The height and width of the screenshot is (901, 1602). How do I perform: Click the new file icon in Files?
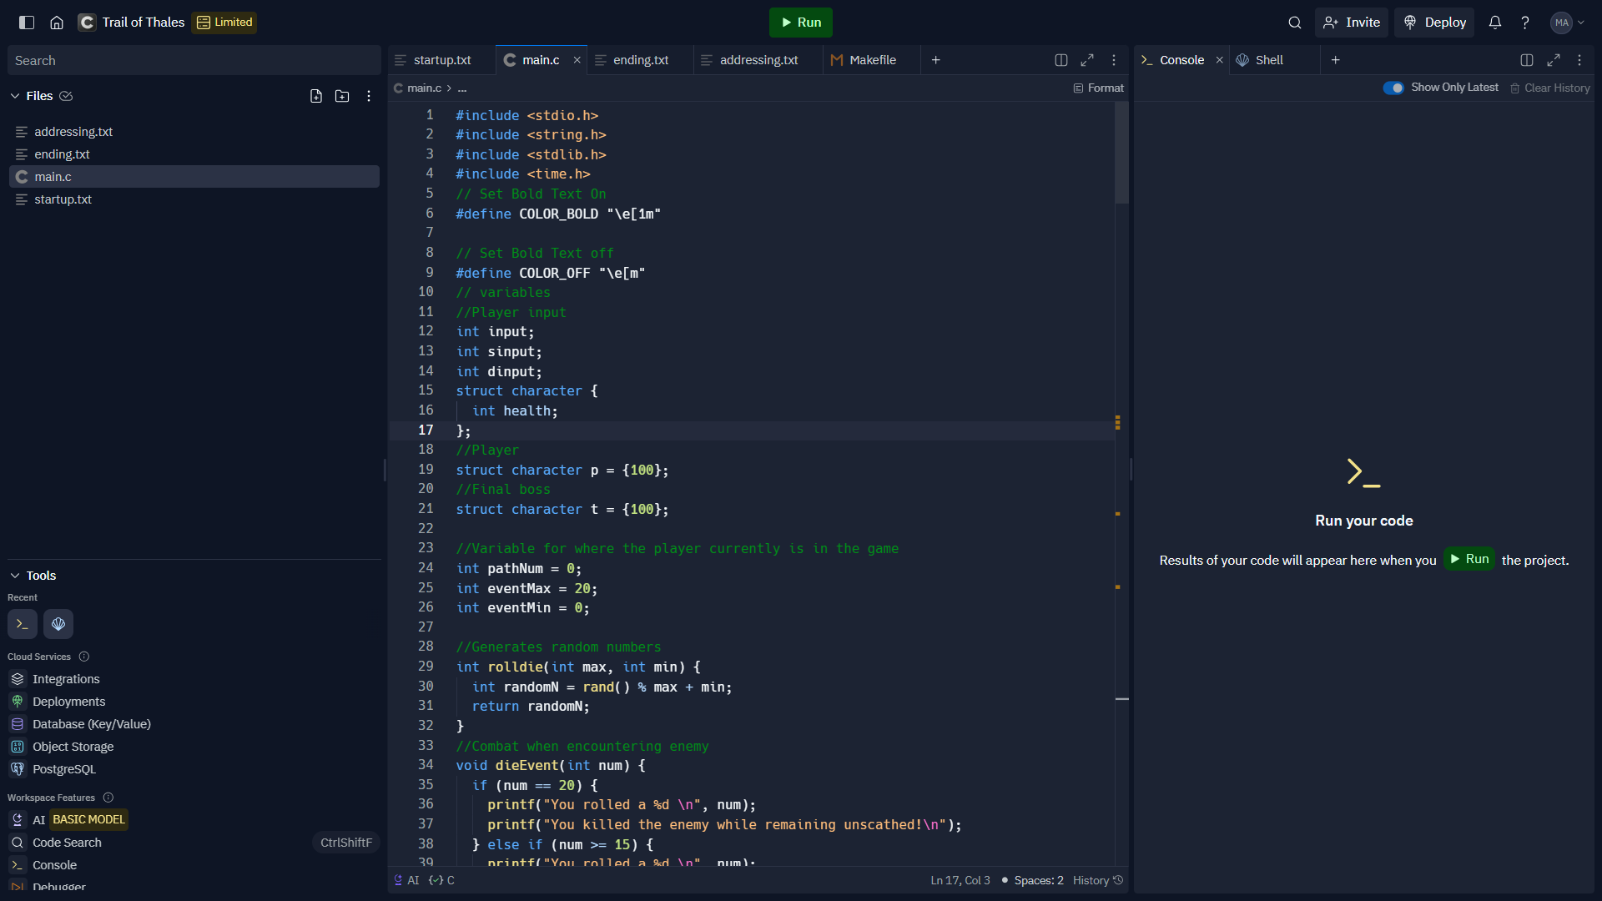(x=316, y=96)
